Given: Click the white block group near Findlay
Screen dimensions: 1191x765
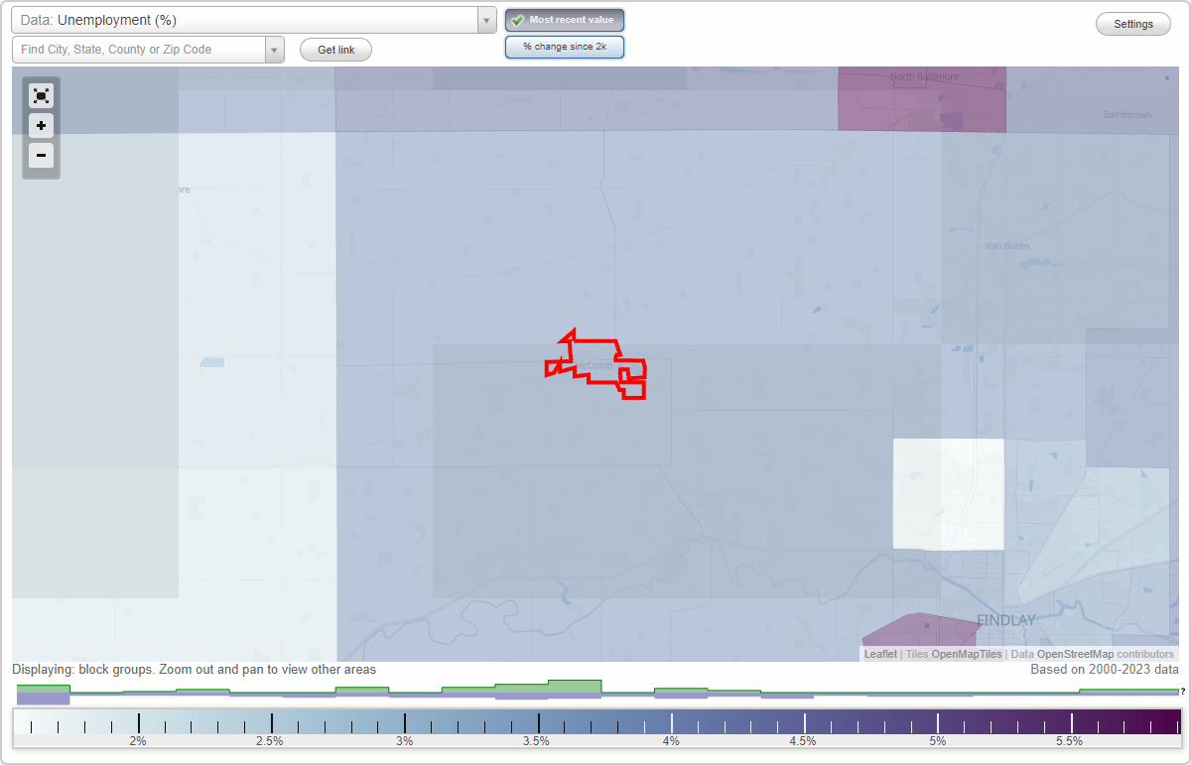Looking at the screenshot, I should [948, 494].
